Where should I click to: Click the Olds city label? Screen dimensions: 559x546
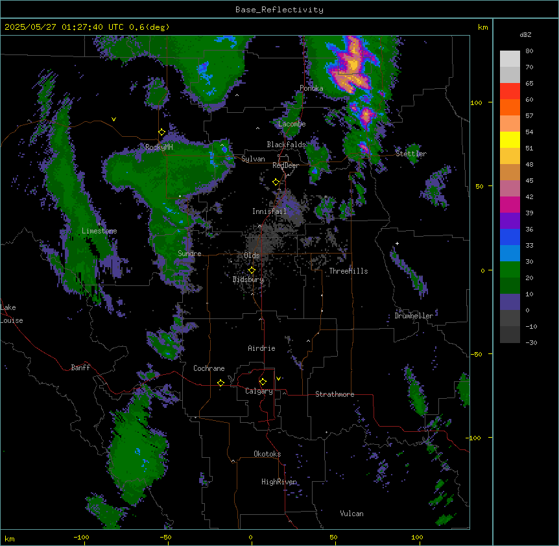[252, 255]
